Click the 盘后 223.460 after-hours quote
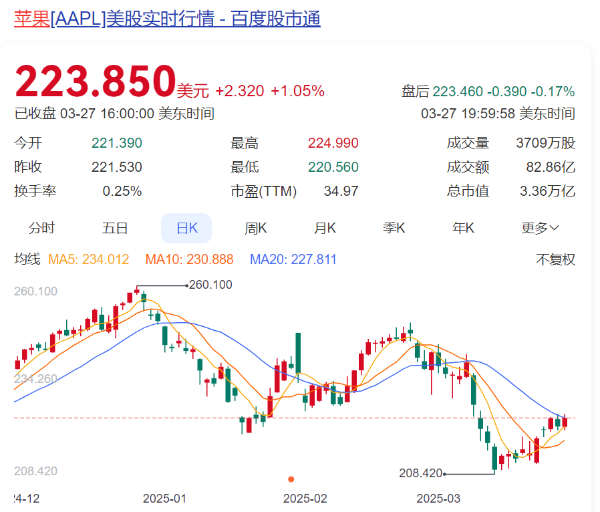The image size is (600, 512). coord(488,92)
